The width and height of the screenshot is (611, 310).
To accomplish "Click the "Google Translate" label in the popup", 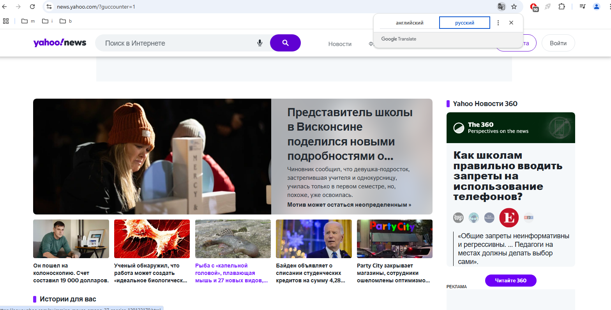I will tap(399, 39).
